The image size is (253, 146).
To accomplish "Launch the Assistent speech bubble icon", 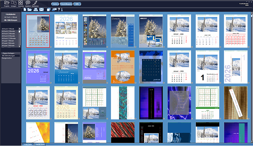I will click(28, 3).
